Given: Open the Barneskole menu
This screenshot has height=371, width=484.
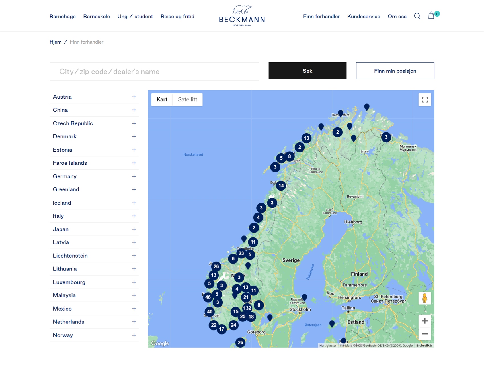Looking at the screenshot, I should coord(97,17).
